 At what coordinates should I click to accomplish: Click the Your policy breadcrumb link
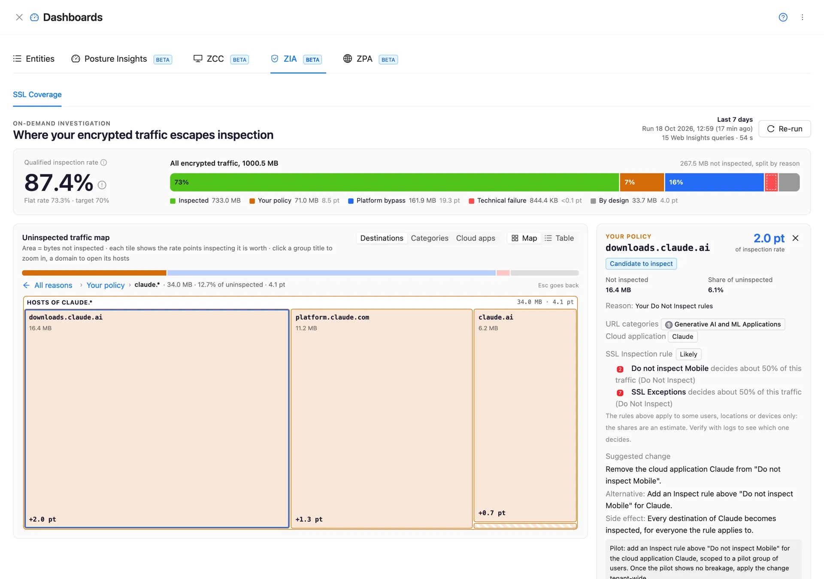(106, 285)
